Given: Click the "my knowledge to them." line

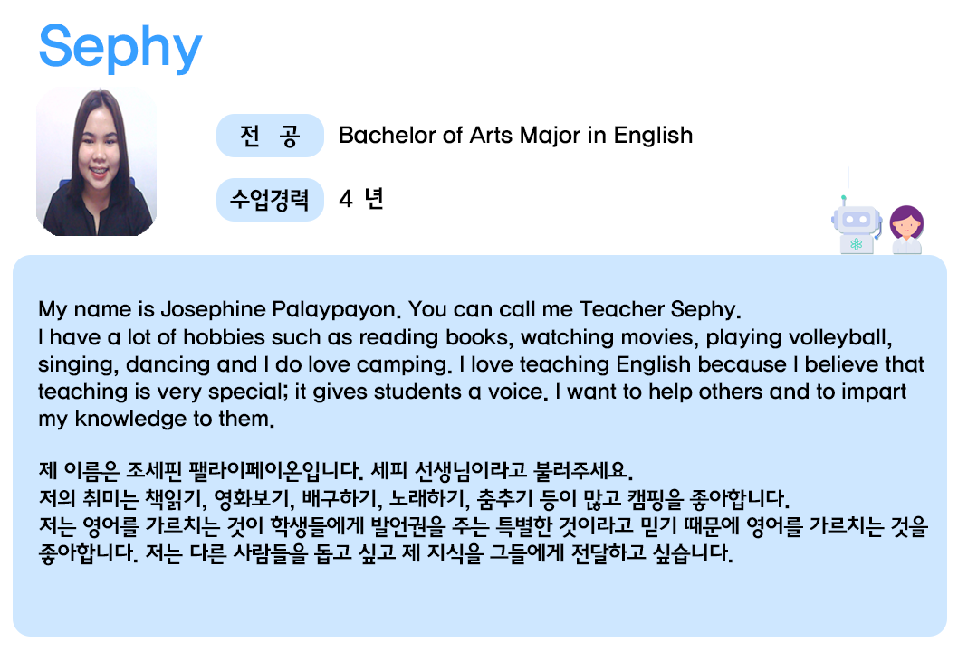Looking at the screenshot, I should point(157,419).
